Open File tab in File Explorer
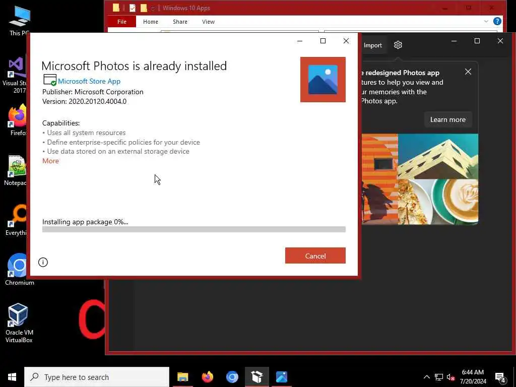Image resolution: width=516 pixels, height=387 pixels. (122, 22)
